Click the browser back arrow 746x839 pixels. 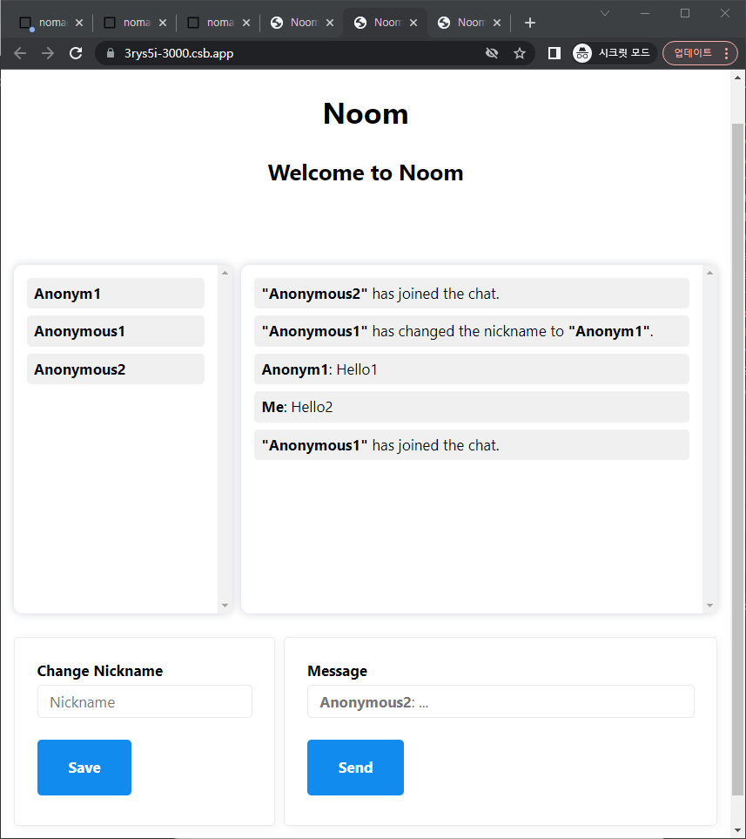point(20,53)
